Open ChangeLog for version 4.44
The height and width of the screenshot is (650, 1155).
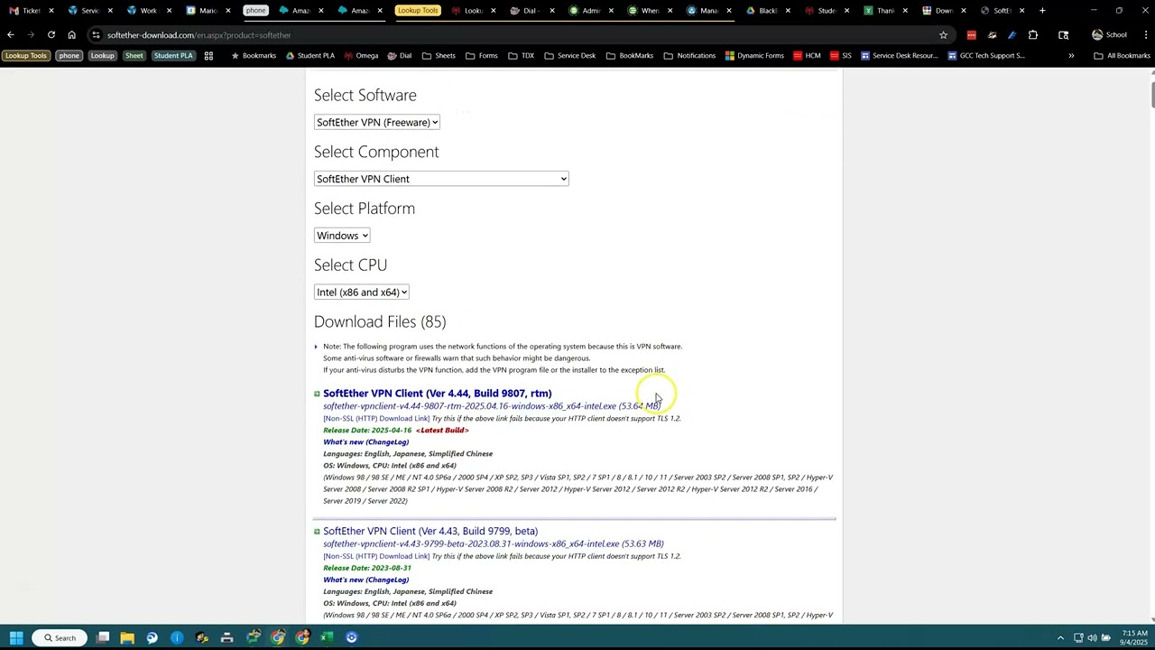[365, 442]
